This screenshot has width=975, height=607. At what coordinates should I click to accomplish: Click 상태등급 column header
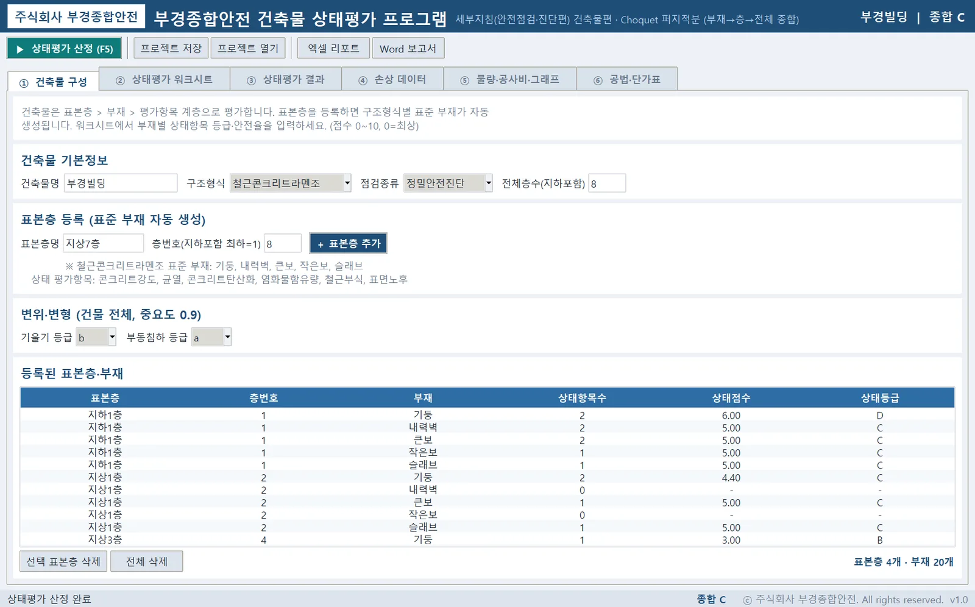pos(880,397)
